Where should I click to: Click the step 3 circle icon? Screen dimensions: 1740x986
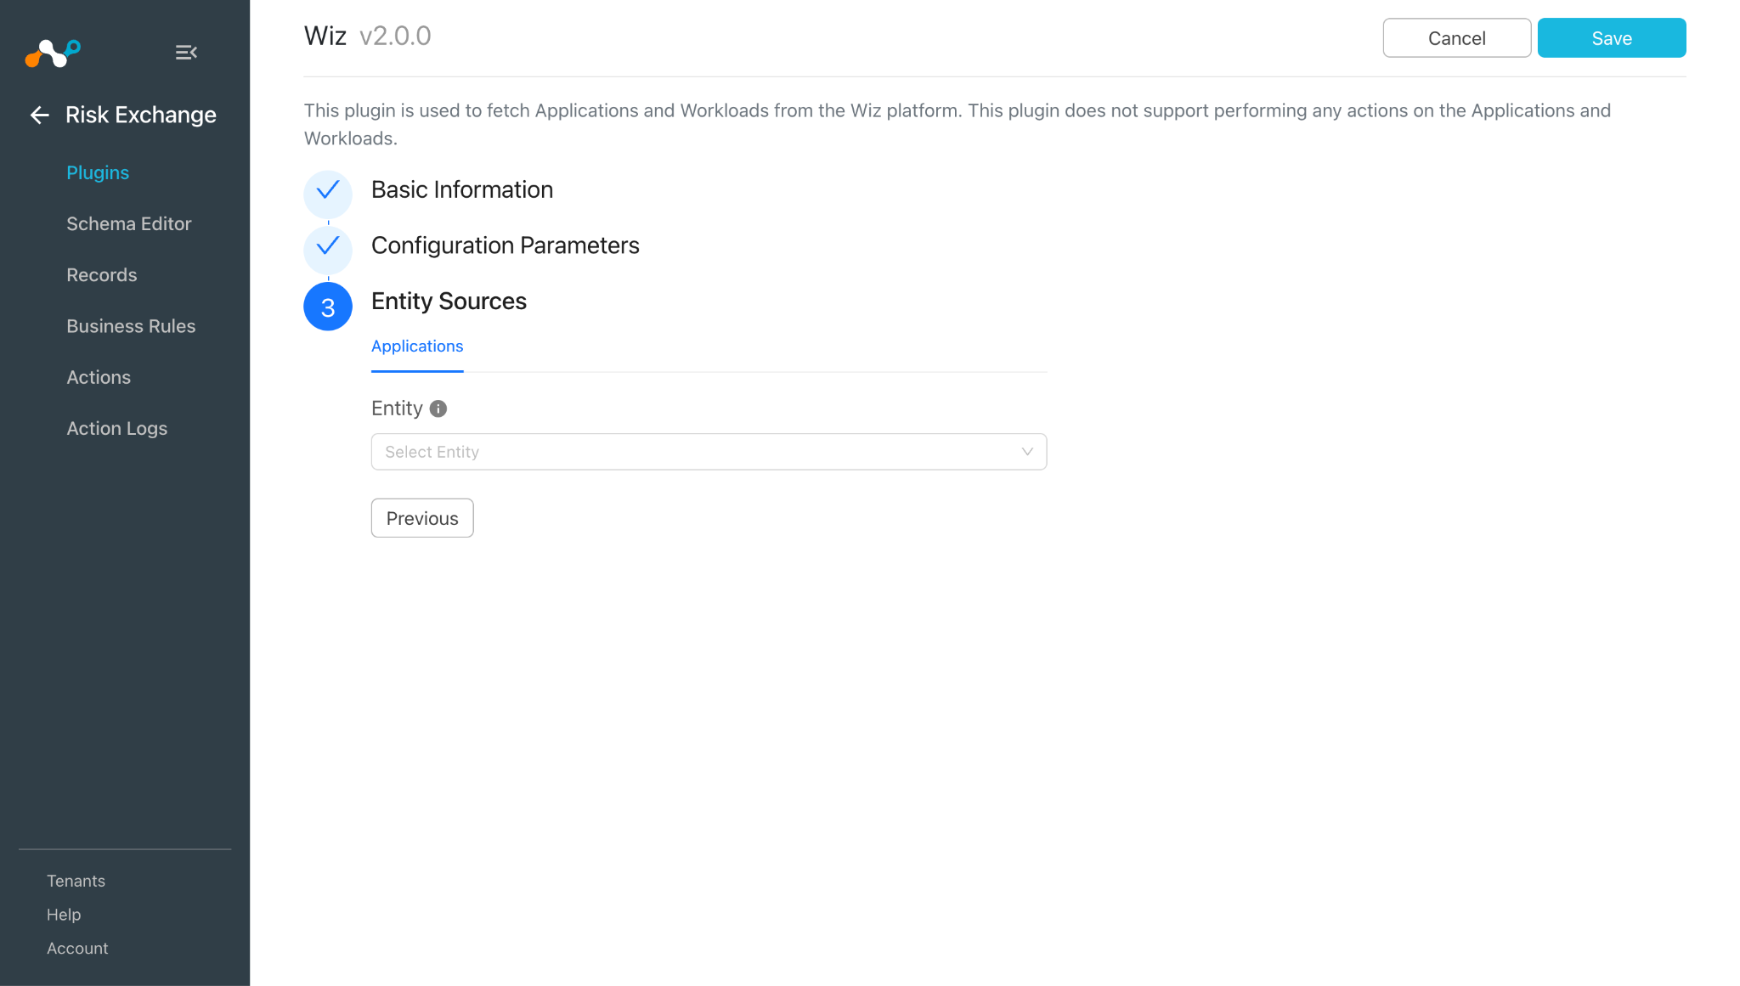[328, 307]
